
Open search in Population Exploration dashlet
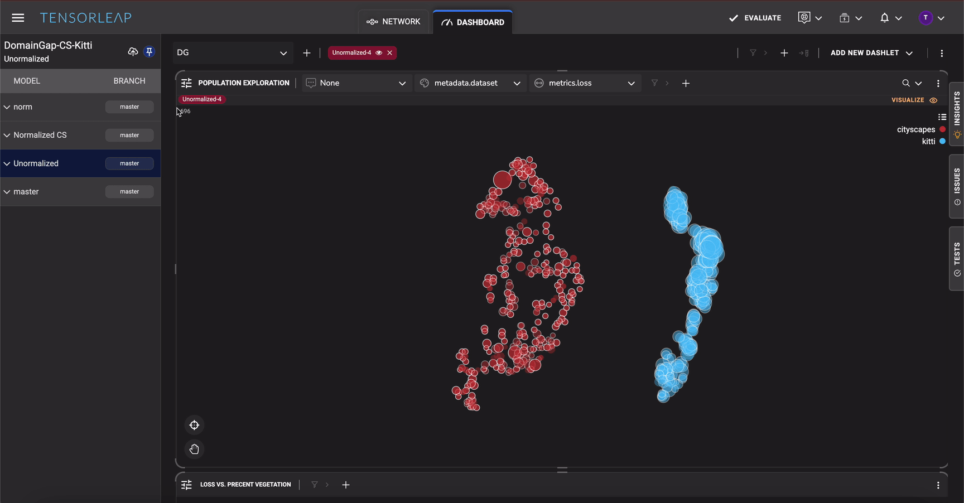[906, 83]
